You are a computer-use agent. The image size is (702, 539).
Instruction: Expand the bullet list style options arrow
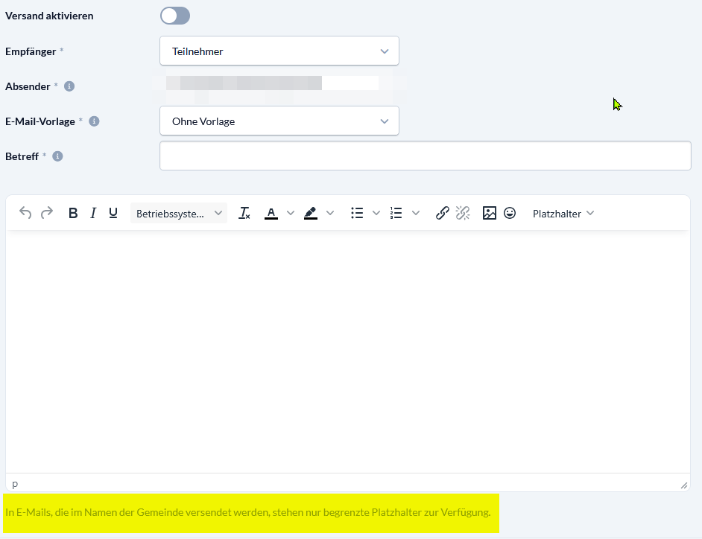(x=376, y=213)
